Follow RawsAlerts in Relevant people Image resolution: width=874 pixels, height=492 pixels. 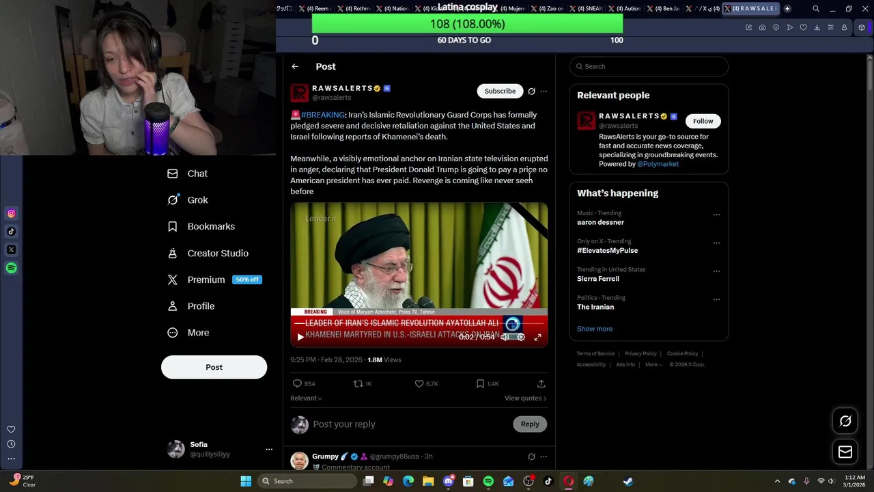(703, 121)
